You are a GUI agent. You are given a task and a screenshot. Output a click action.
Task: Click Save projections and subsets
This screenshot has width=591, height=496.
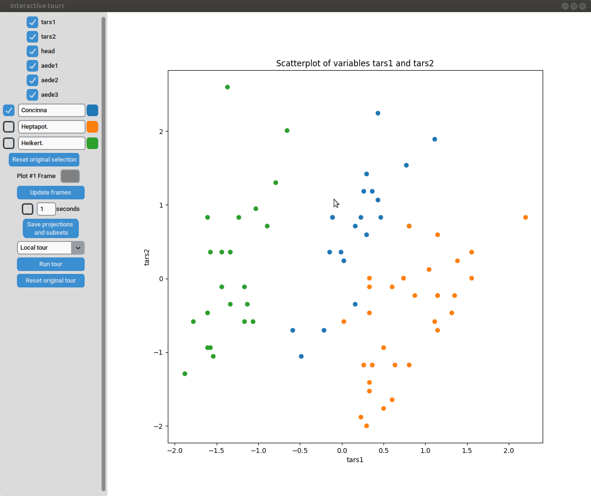(x=51, y=228)
